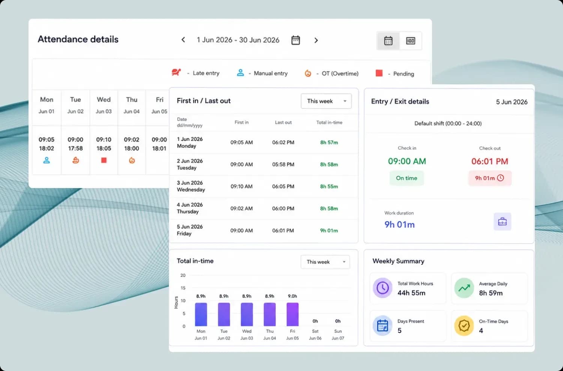Switch to the list view toggle
Image resolution: width=563 pixels, height=371 pixels.
click(411, 40)
